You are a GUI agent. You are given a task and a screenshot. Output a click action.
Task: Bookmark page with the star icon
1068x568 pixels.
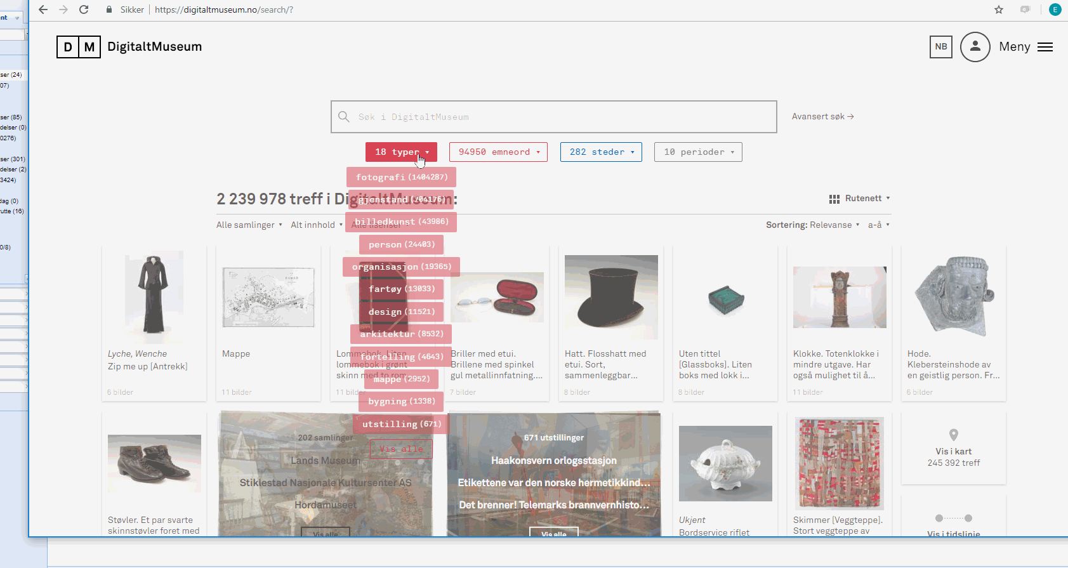[999, 10]
